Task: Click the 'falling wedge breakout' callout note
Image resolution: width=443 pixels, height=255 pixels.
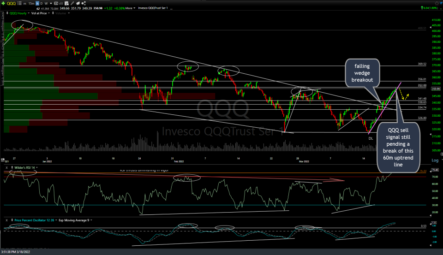Action: pyautogui.click(x=362, y=73)
